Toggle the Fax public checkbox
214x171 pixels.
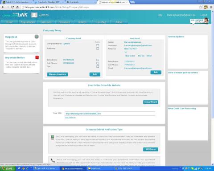click(x=98, y=66)
